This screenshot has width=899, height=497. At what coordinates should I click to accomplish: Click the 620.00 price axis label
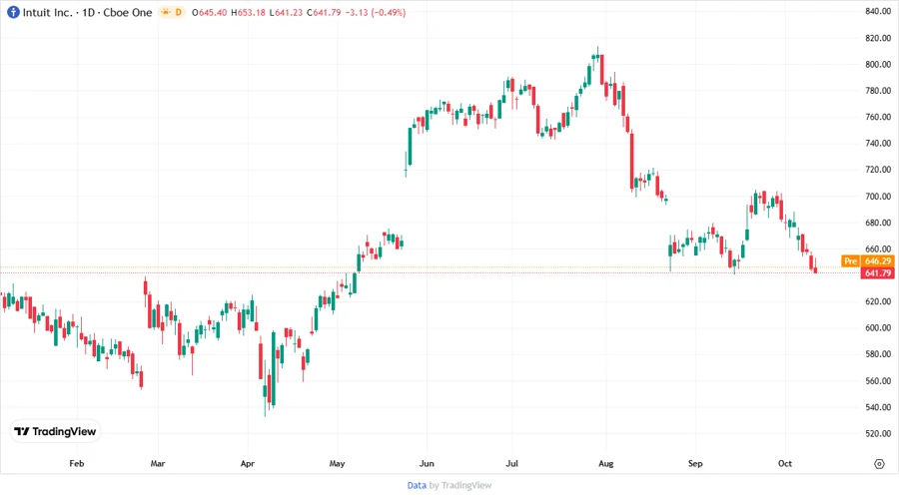878,301
